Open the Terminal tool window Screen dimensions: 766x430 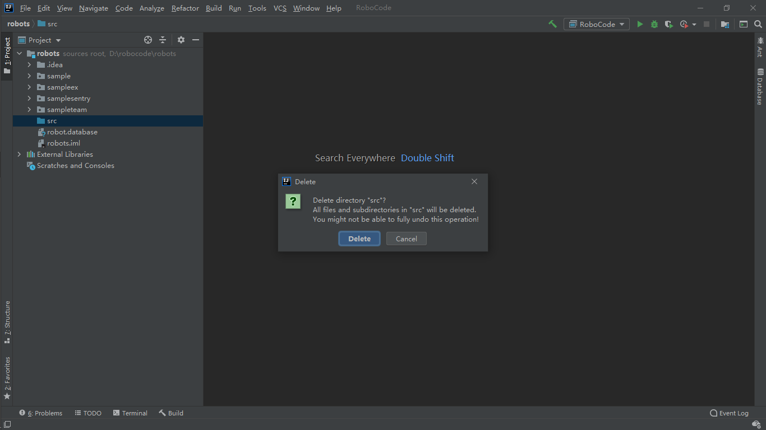tap(130, 413)
